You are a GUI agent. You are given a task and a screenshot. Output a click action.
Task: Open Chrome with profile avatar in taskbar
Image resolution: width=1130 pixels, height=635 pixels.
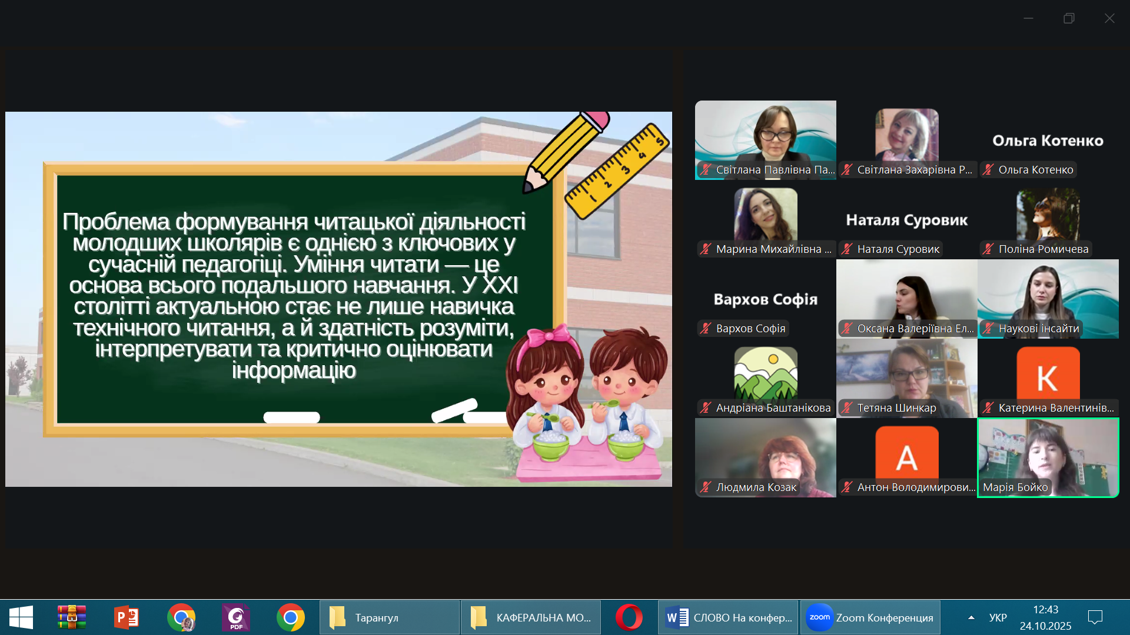pos(181,617)
